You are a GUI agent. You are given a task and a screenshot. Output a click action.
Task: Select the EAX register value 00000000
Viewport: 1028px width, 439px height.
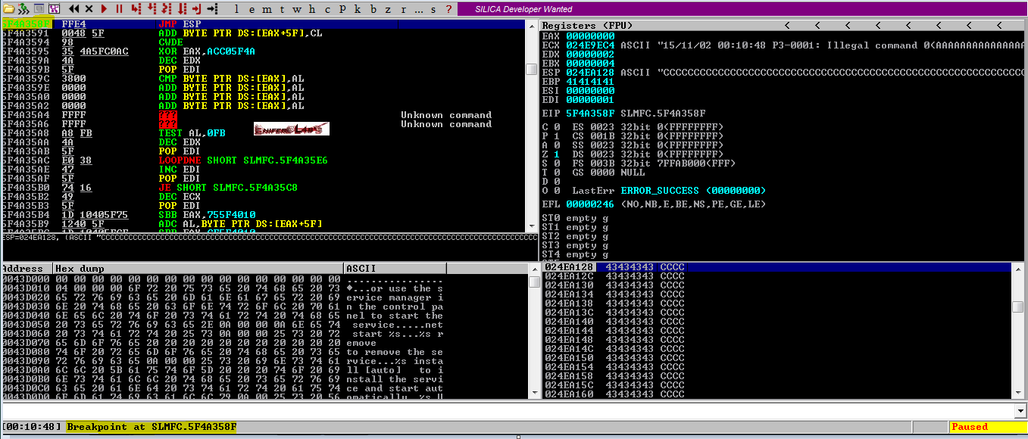(590, 36)
